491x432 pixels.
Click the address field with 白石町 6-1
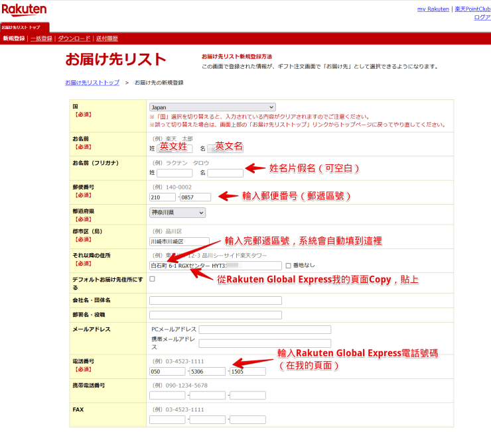[x=216, y=266]
